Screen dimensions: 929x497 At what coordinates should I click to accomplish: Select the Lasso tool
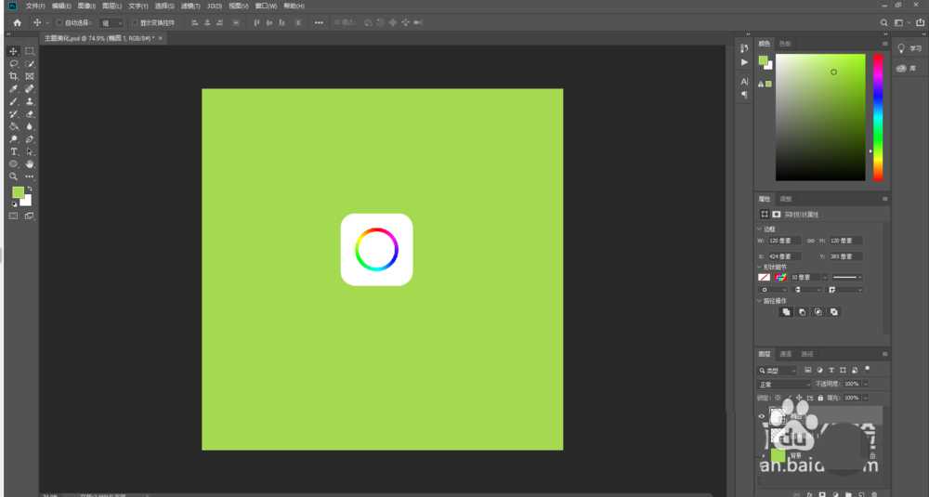point(14,64)
